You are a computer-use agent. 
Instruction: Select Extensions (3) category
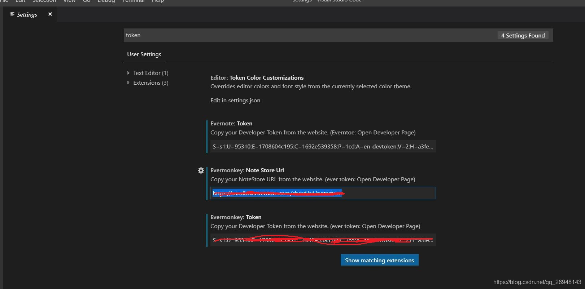[150, 83]
